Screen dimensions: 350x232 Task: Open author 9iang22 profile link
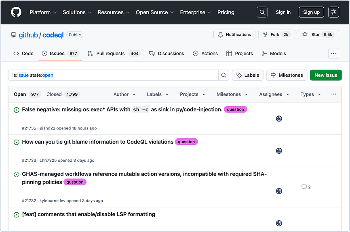click(x=47, y=128)
